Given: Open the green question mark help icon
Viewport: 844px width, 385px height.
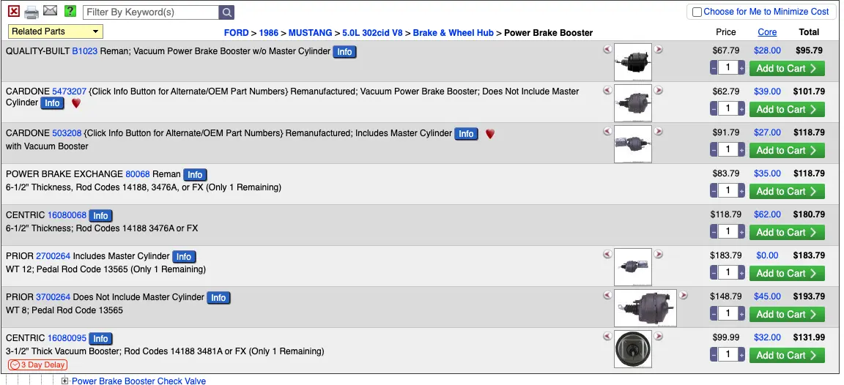Looking at the screenshot, I should [70, 11].
